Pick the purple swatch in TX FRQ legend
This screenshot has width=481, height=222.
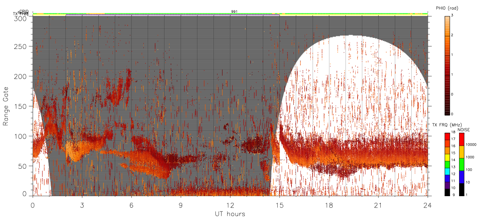[447, 184]
